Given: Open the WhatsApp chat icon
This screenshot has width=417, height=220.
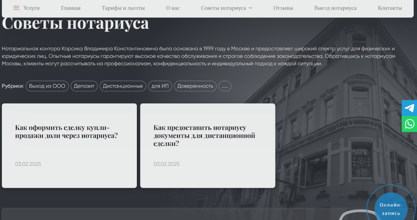Looking at the screenshot, I should tap(409, 124).
